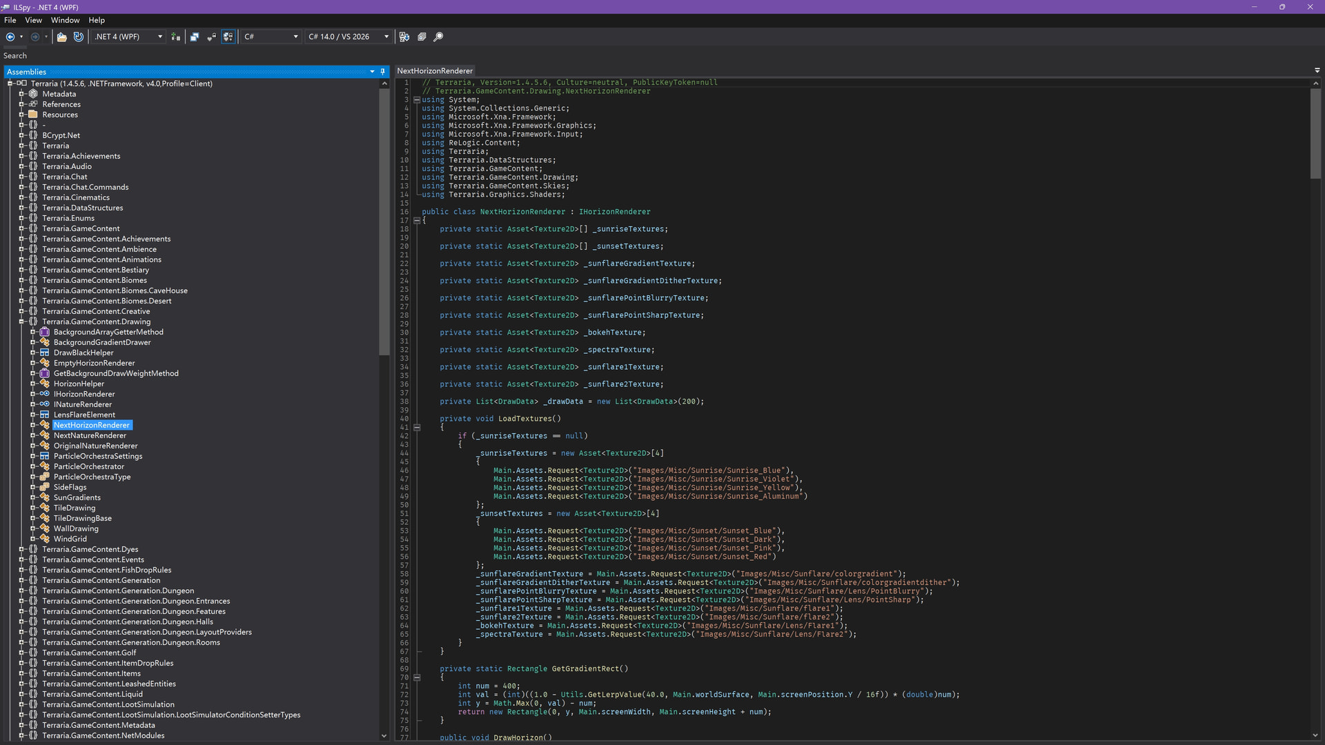This screenshot has height=745, width=1325.
Task: Toggle show all types and members
Action: [x=228, y=37]
